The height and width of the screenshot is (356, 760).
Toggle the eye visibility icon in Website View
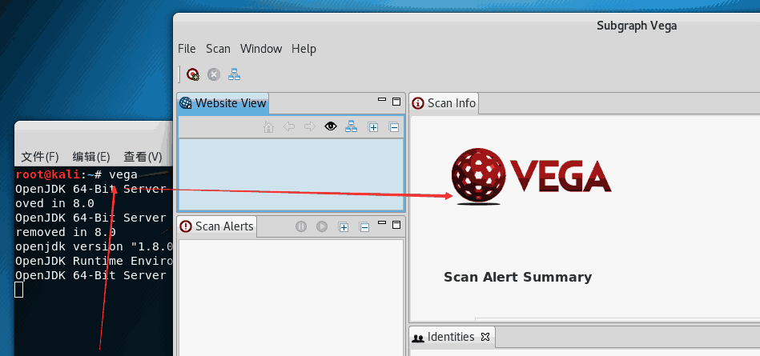(331, 127)
